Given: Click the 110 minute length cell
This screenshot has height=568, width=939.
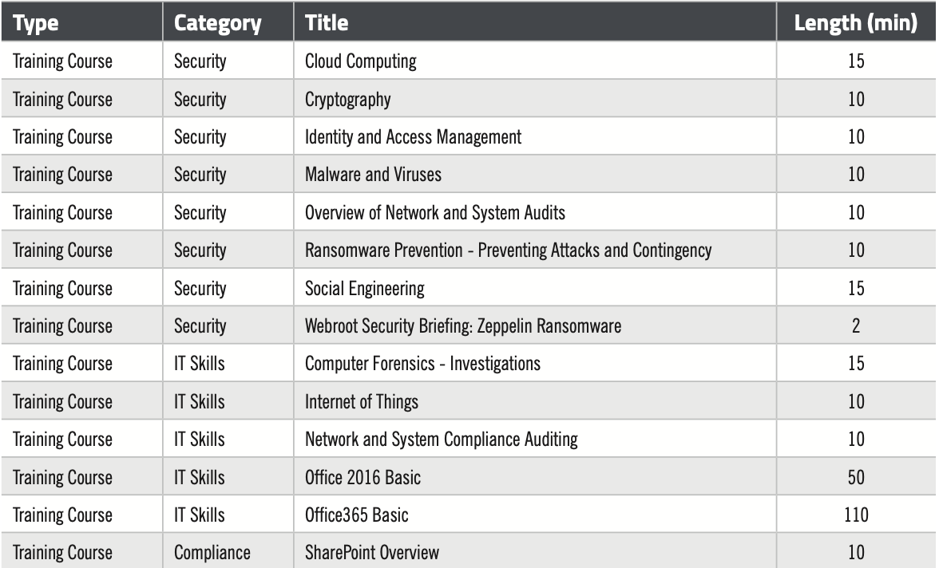Looking at the screenshot, I should [856, 515].
